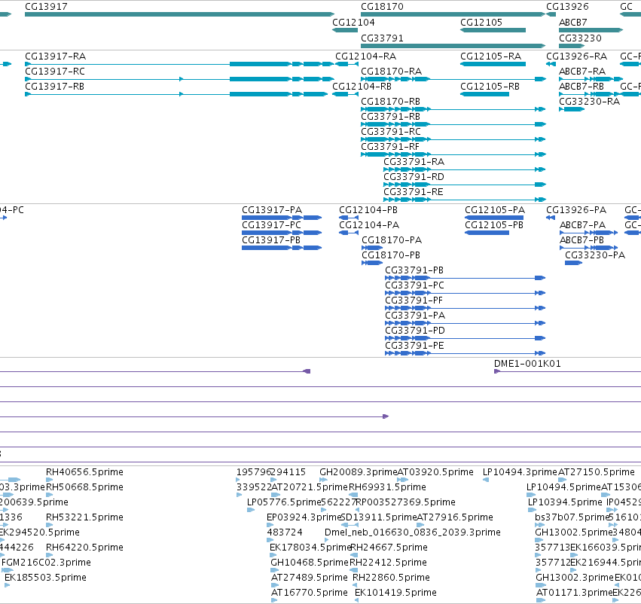Open protein label CG18170-PA
The image size is (641, 604).
(x=392, y=240)
